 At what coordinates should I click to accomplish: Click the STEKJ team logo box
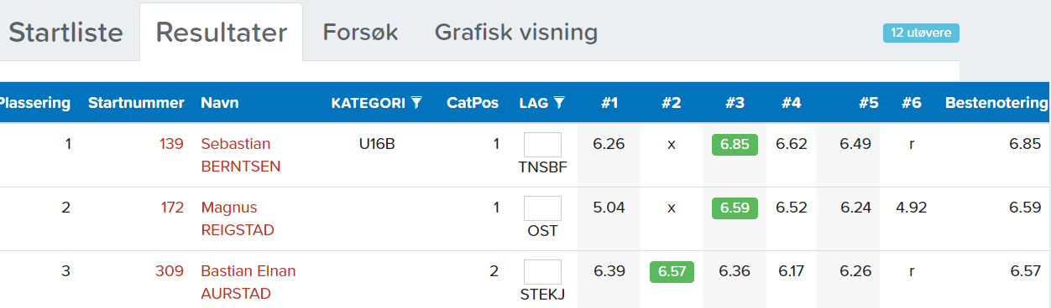click(x=542, y=272)
